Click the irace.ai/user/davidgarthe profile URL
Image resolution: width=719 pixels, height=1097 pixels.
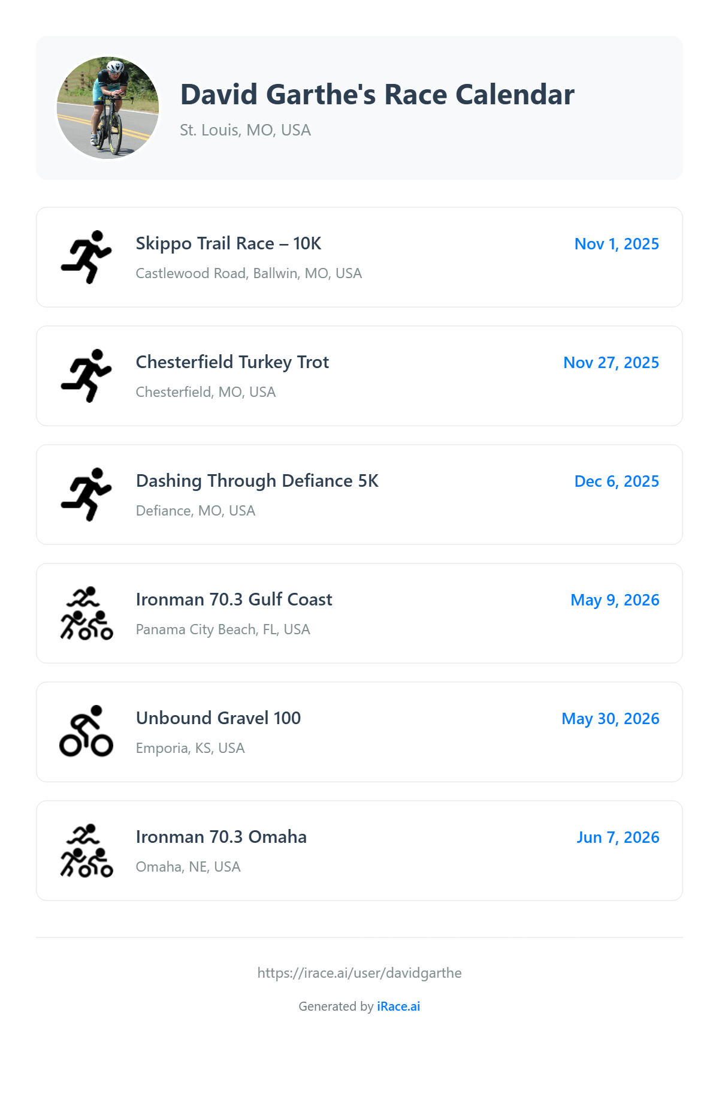tap(359, 973)
